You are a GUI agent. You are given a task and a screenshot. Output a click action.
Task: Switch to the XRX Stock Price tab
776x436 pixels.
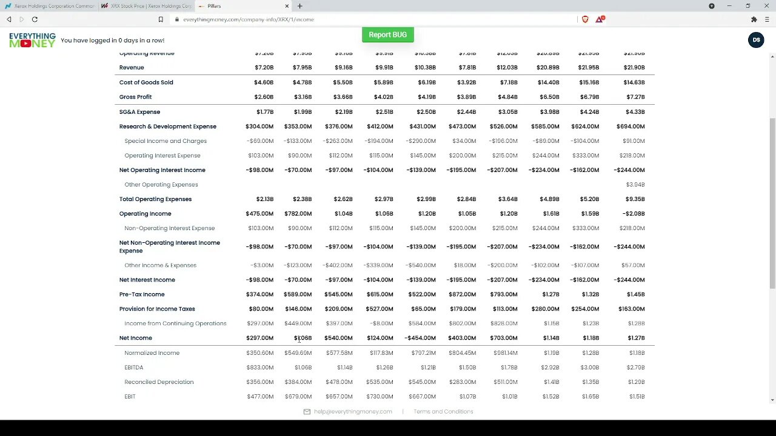[146, 6]
